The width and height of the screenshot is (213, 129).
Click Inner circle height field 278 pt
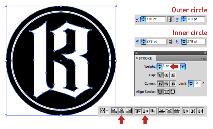click(196, 41)
